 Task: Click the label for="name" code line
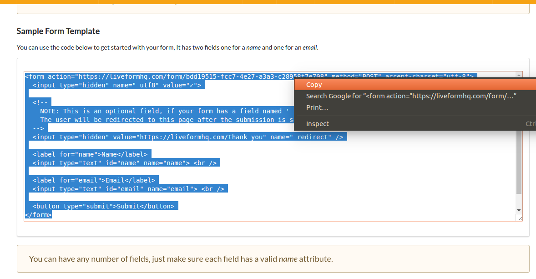[90, 154]
